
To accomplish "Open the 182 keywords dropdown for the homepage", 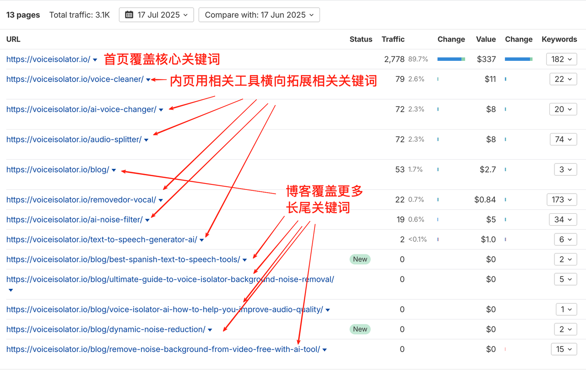I will pyautogui.click(x=562, y=59).
